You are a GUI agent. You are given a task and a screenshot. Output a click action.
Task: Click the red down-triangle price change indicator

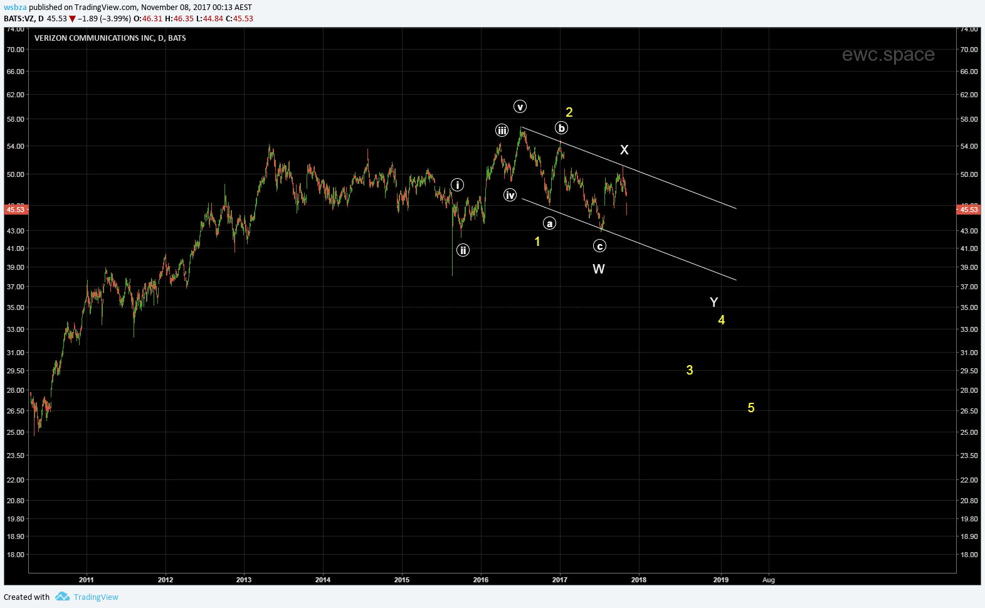point(72,19)
